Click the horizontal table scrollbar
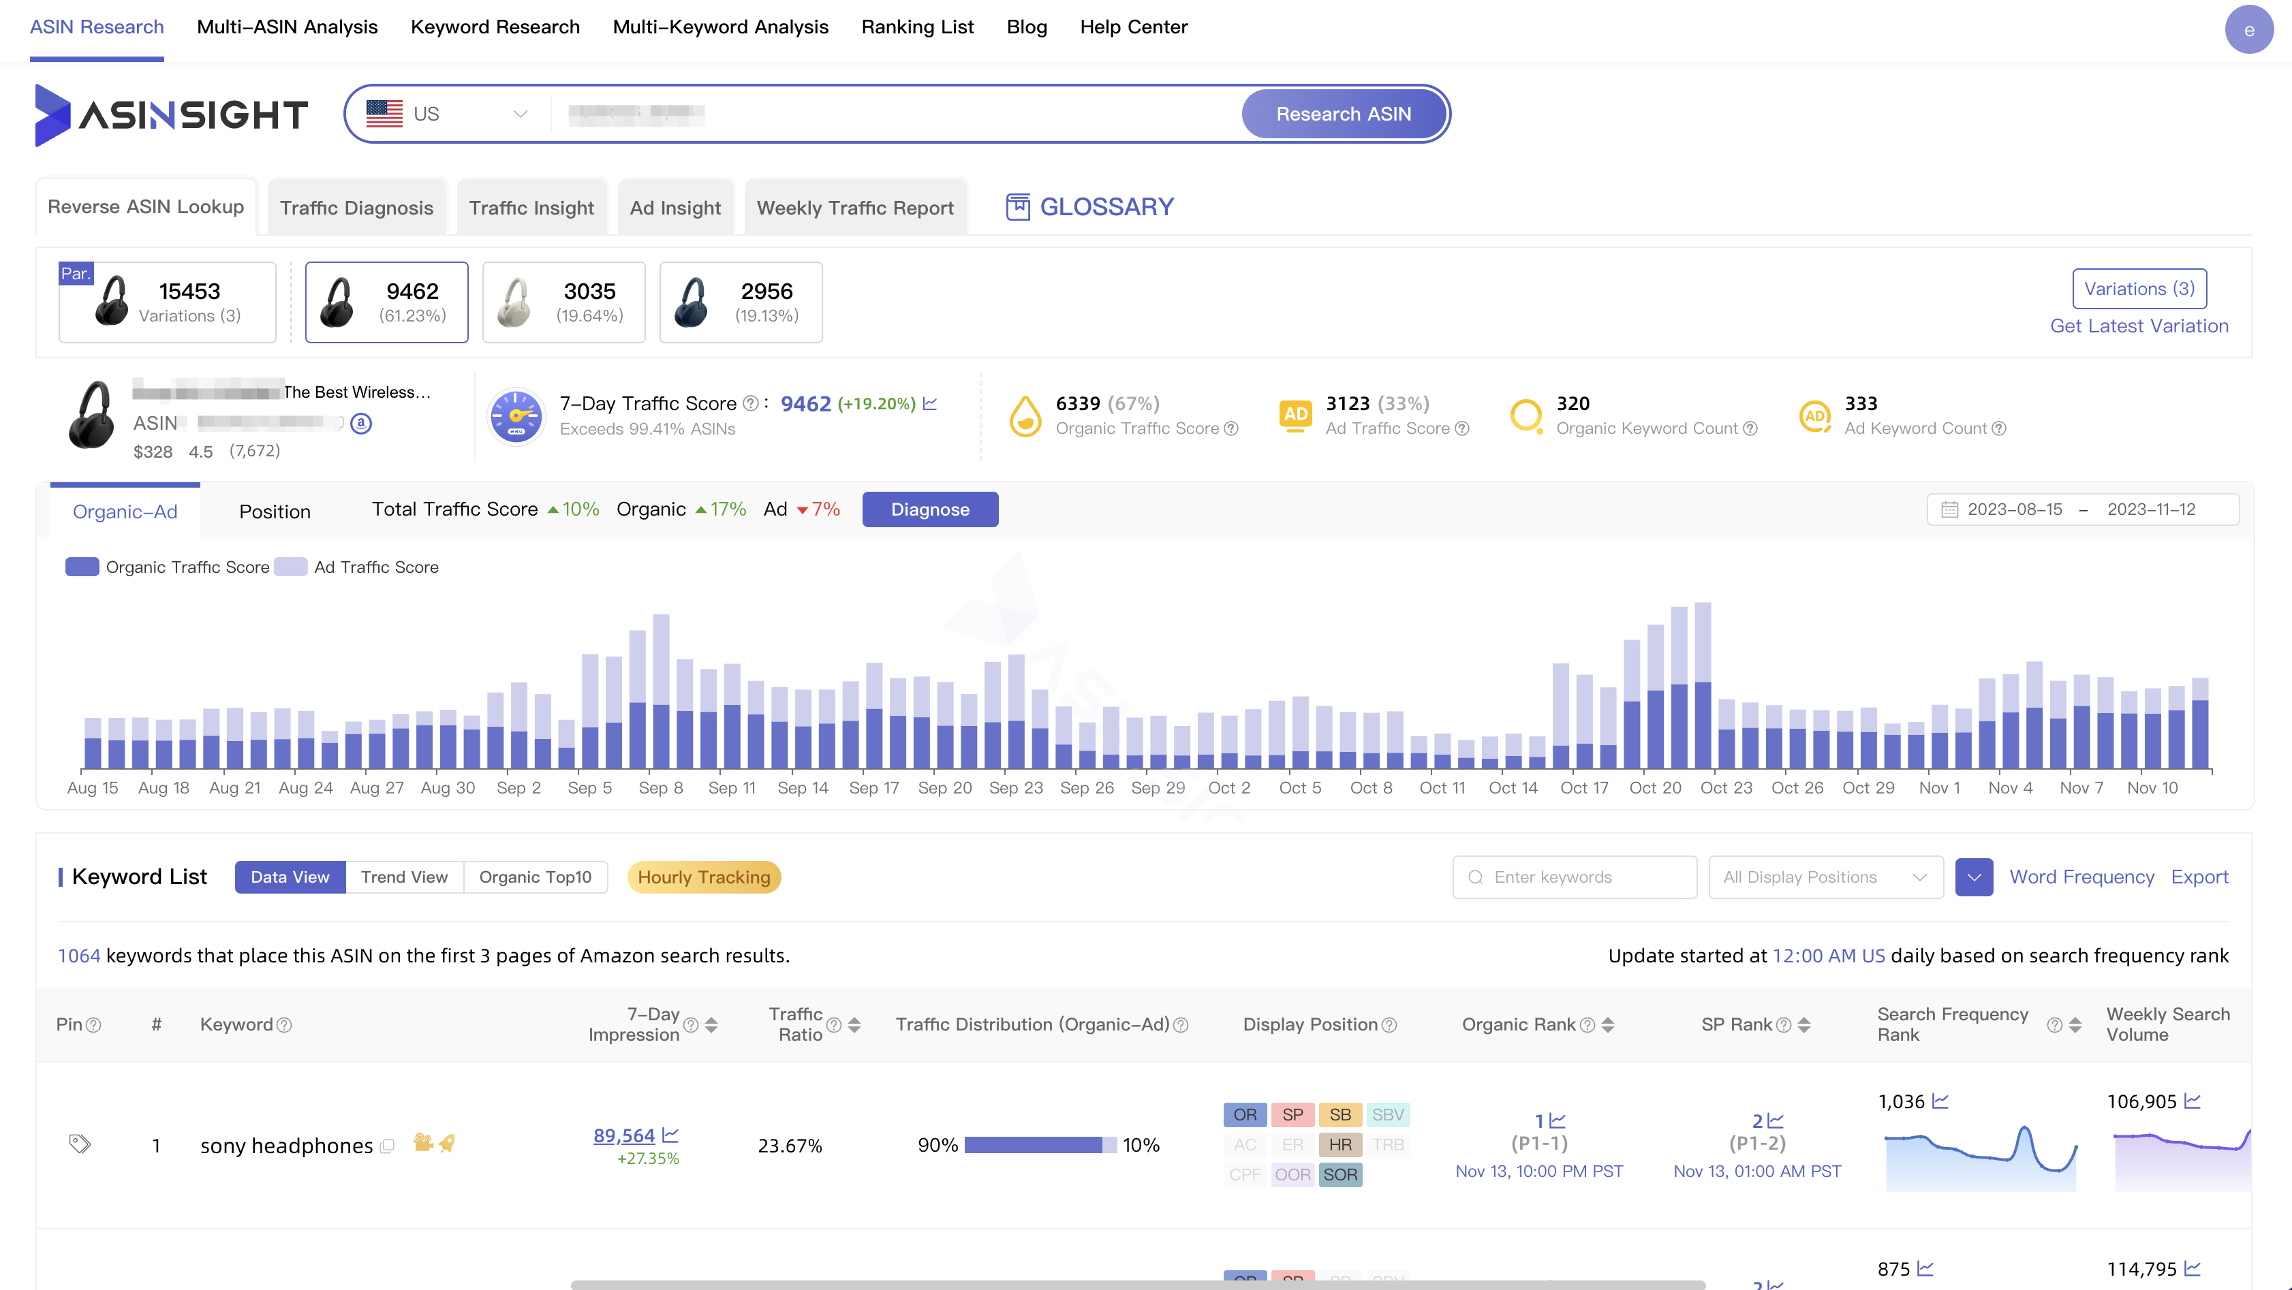This screenshot has width=2292, height=1290. coord(1138,1285)
